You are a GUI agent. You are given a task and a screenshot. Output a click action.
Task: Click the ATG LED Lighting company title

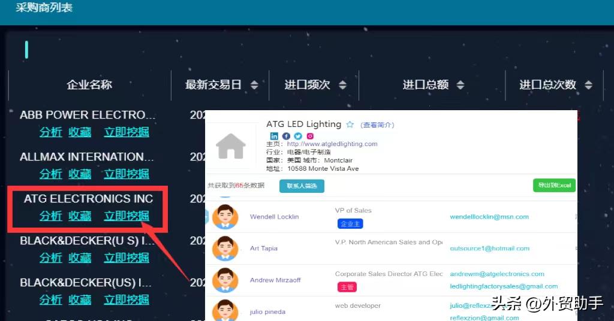point(304,124)
